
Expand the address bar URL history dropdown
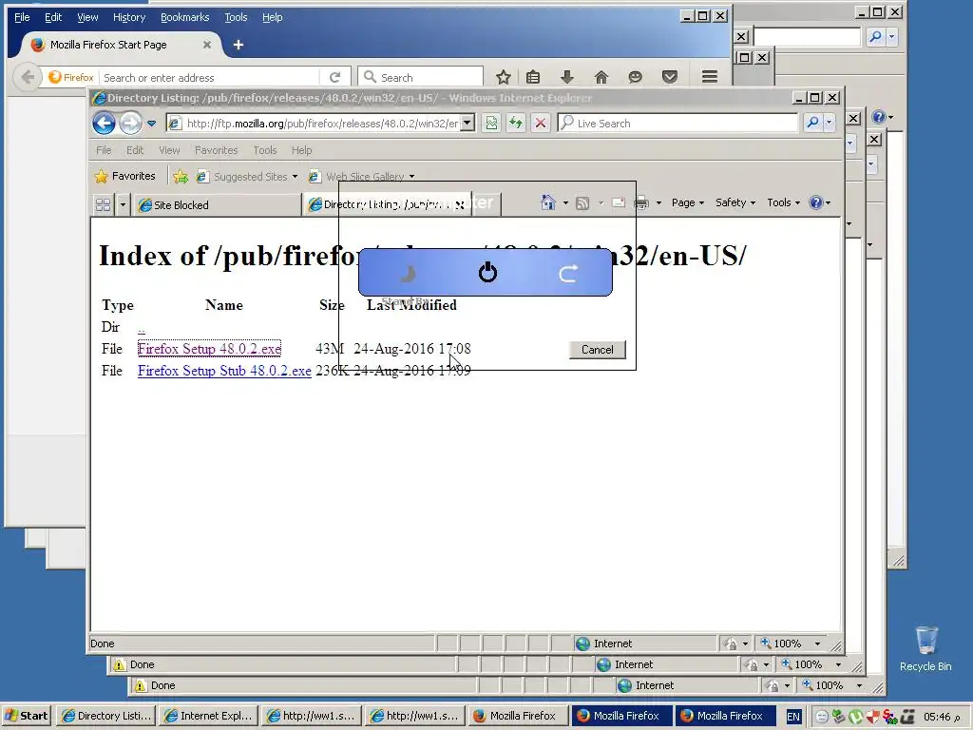(467, 124)
